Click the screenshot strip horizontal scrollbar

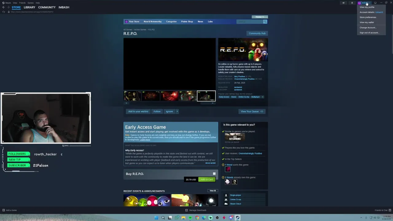tap(169, 103)
